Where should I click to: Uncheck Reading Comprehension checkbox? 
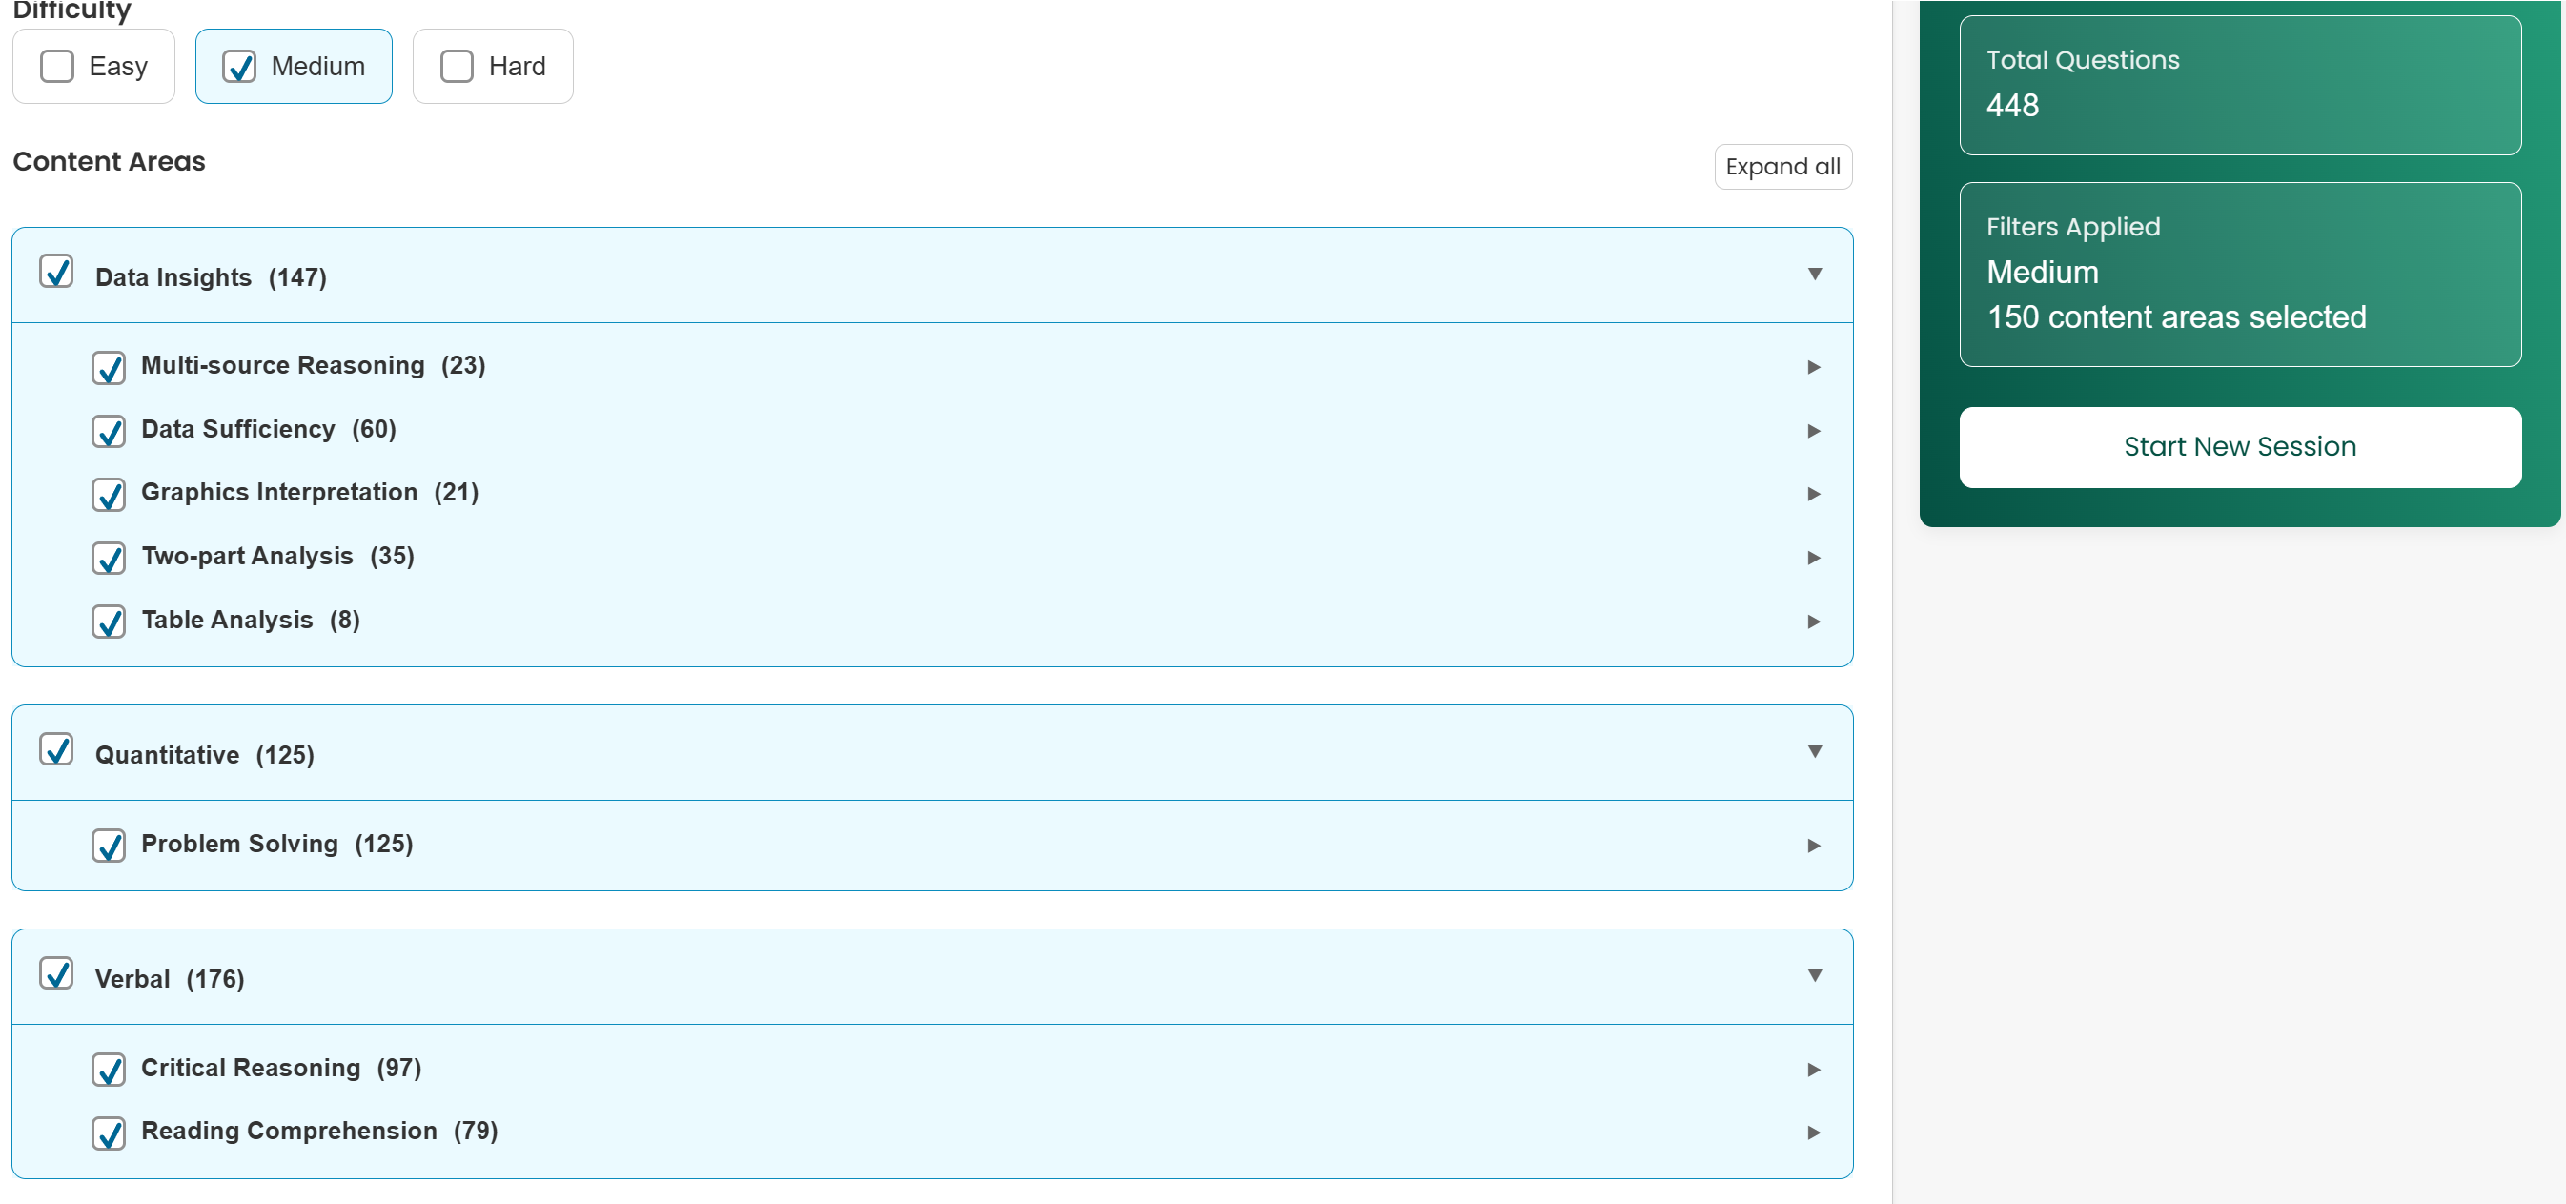coord(109,1133)
